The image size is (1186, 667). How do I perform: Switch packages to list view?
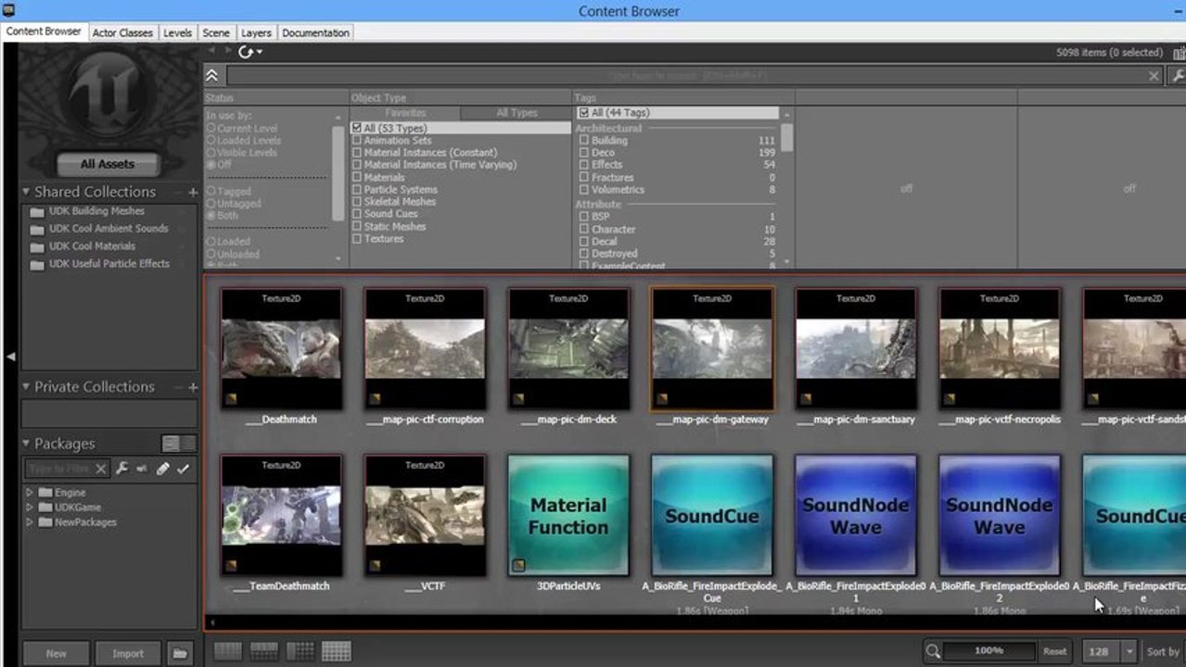[x=188, y=444]
